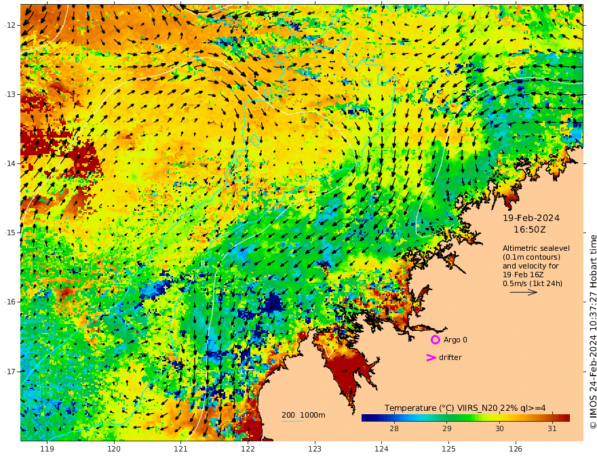Click the longitude 124 axis label
This screenshot has width=597, height=461.
coord(381,449)
